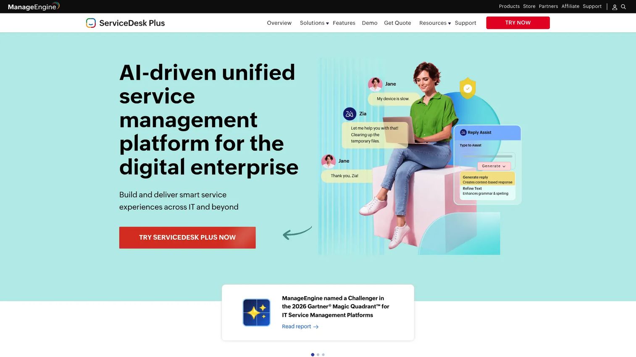Expand the Solutions dropdown
The image size is (636, 357).
point(314,23)
